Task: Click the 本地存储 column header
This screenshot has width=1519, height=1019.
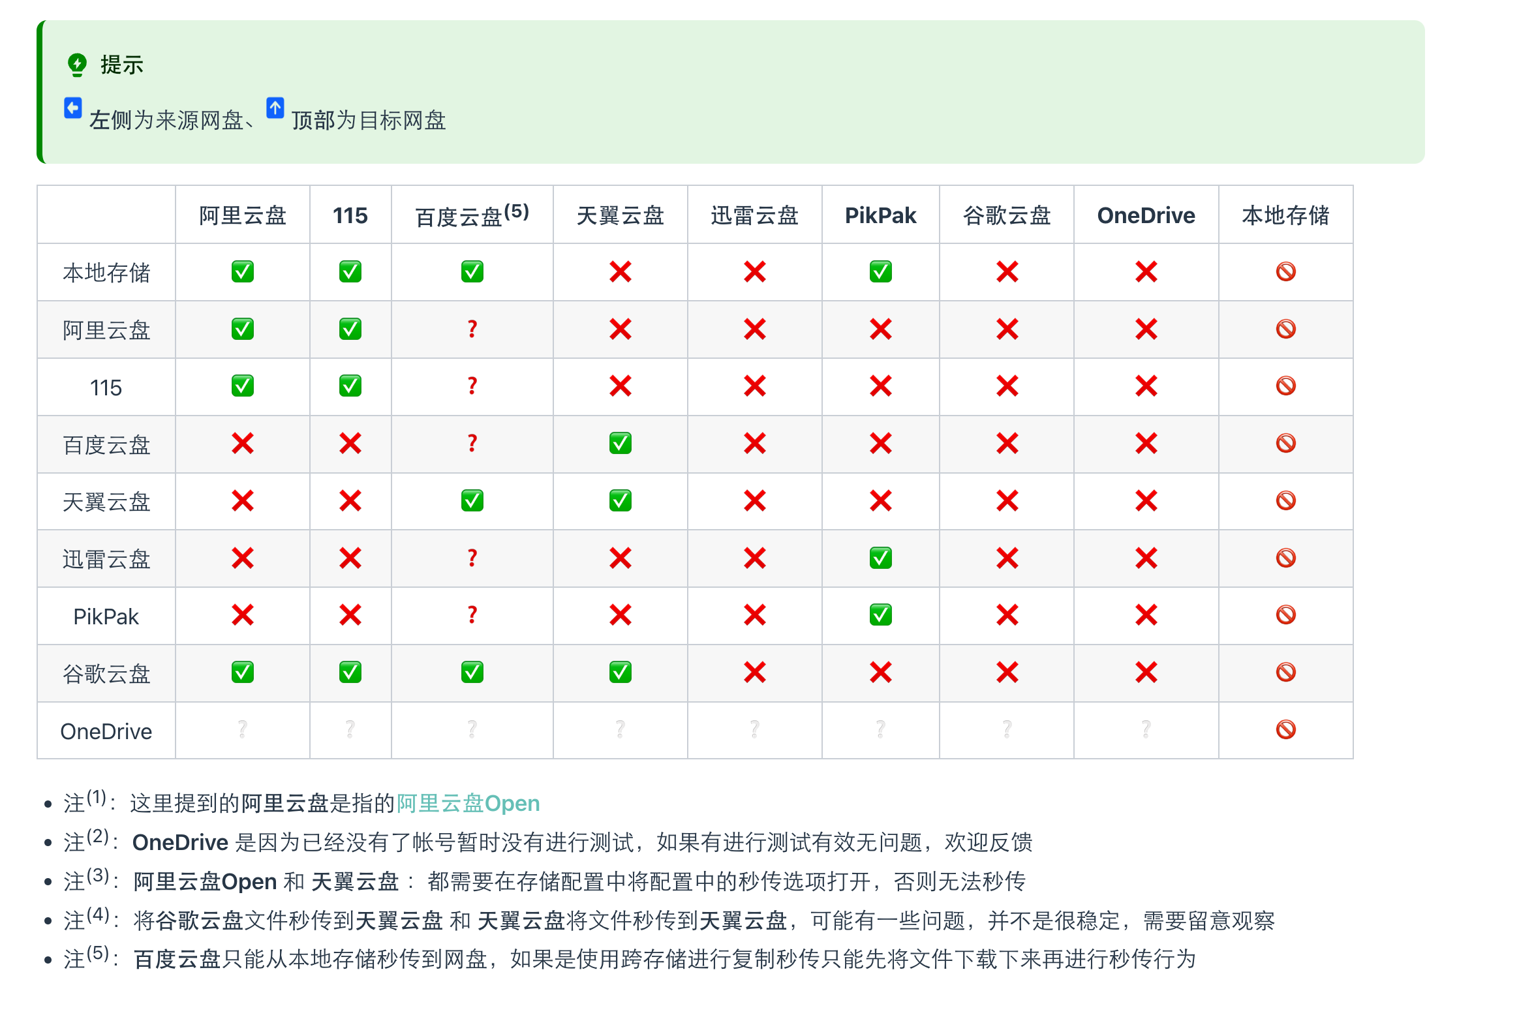Action: coord(1286,215)
